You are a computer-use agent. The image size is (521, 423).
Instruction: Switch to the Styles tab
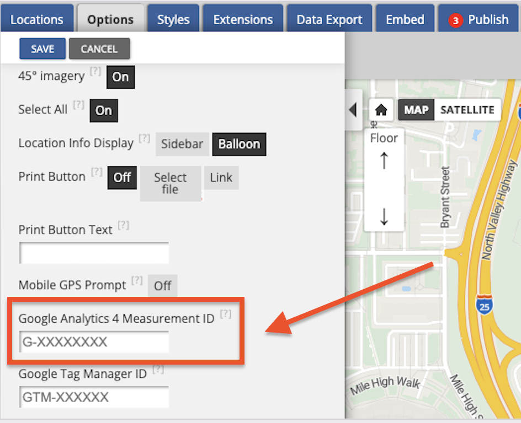click(173, 20)
